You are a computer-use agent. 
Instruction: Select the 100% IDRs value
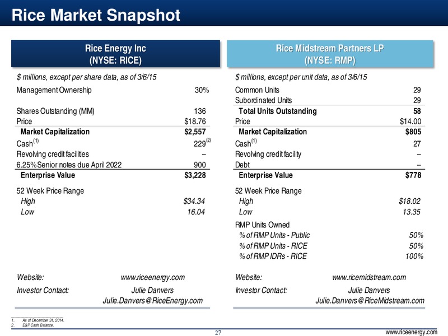tap(414, 256)
